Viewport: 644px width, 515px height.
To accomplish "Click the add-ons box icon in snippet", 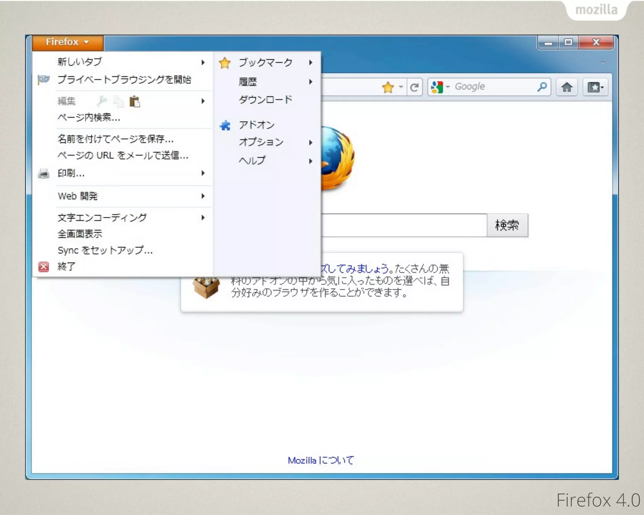I will pos(206,287).
